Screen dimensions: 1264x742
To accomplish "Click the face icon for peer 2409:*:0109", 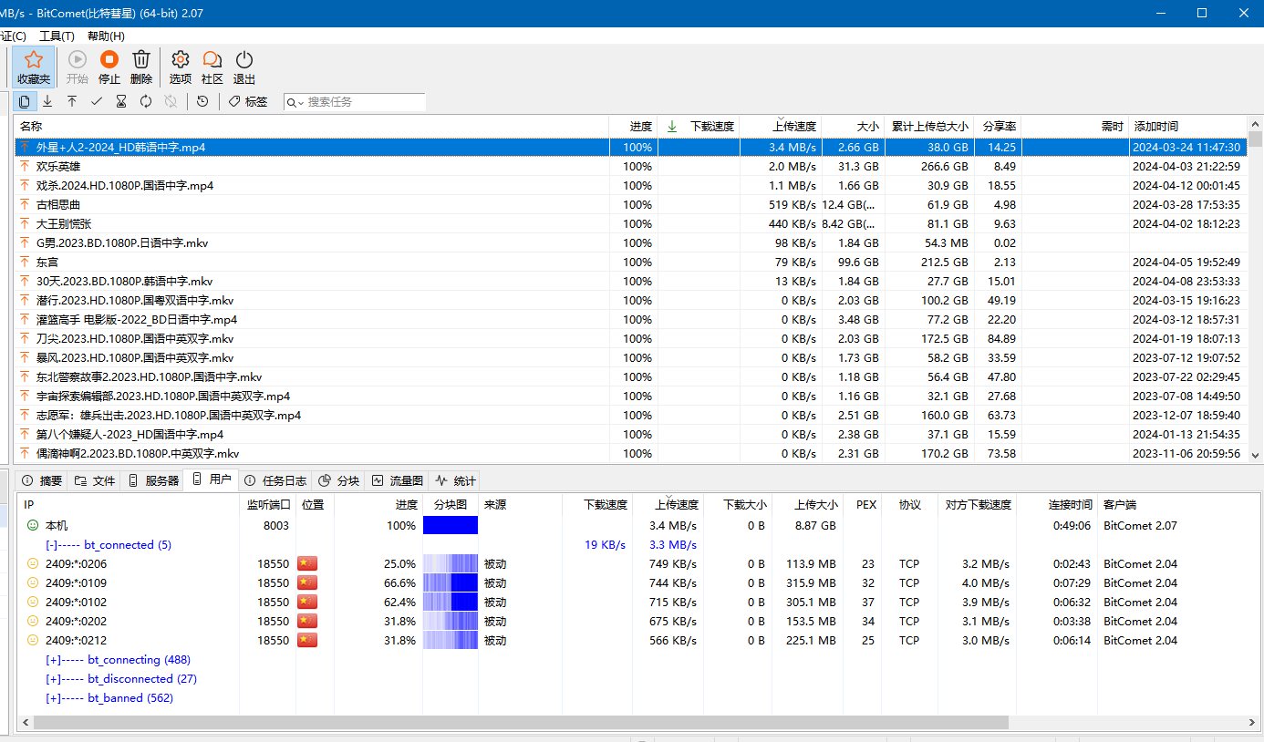I will (x=33, y=583).
